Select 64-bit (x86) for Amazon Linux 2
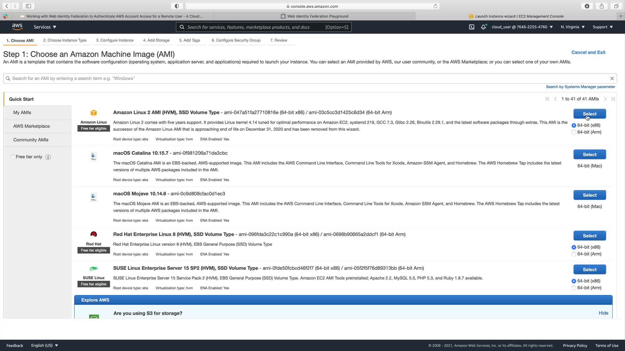 [574, 125]
